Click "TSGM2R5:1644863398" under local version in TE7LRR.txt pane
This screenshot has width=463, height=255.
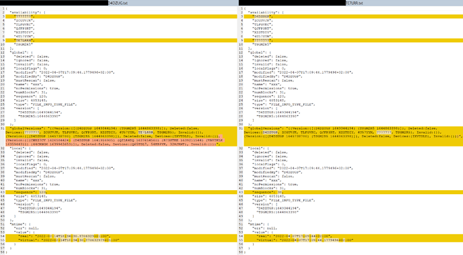coord(277,212)
